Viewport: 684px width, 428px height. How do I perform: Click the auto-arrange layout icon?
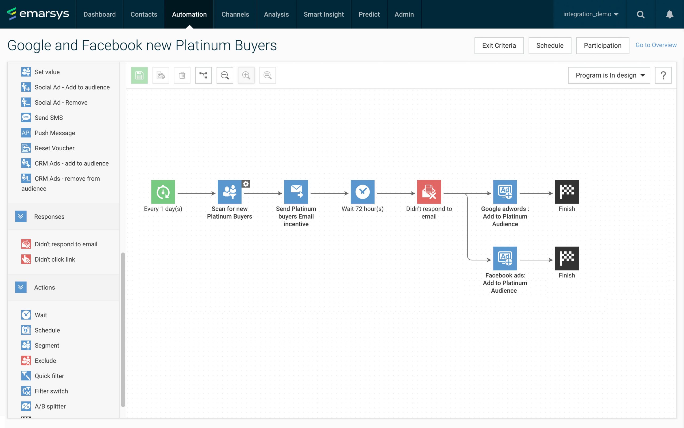click(x=204, y=75)
